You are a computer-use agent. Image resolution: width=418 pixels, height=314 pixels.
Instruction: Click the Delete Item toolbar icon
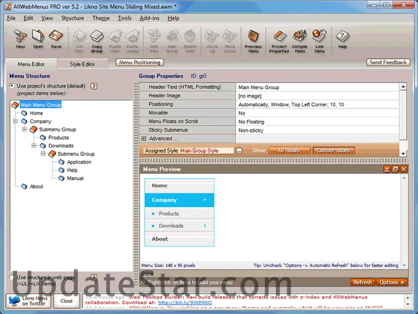pyautogui.click(x=190, y=41)
